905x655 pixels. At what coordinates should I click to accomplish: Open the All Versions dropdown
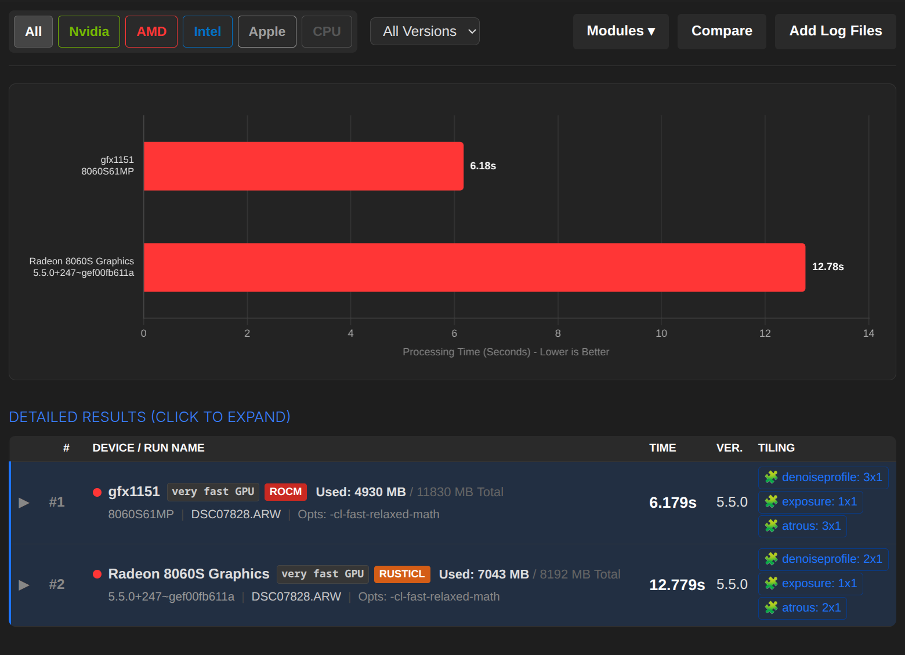(x=425, y=31)
